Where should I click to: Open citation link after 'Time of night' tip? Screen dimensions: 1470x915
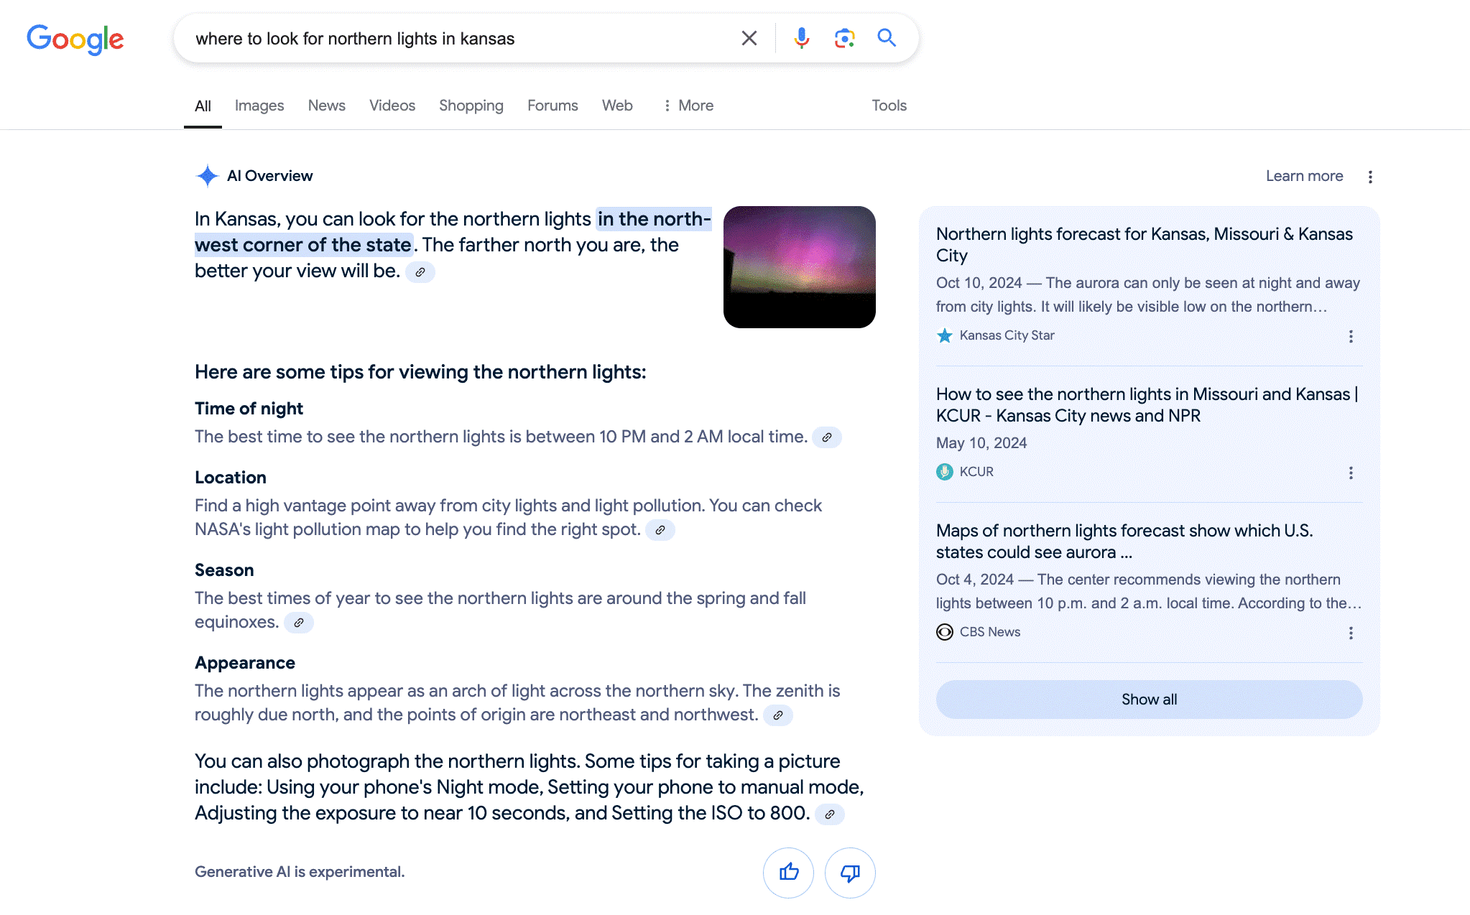point(827,437)
